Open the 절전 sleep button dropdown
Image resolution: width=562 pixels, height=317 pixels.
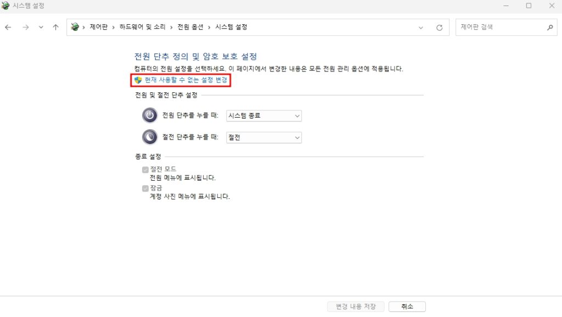point(264,138)
